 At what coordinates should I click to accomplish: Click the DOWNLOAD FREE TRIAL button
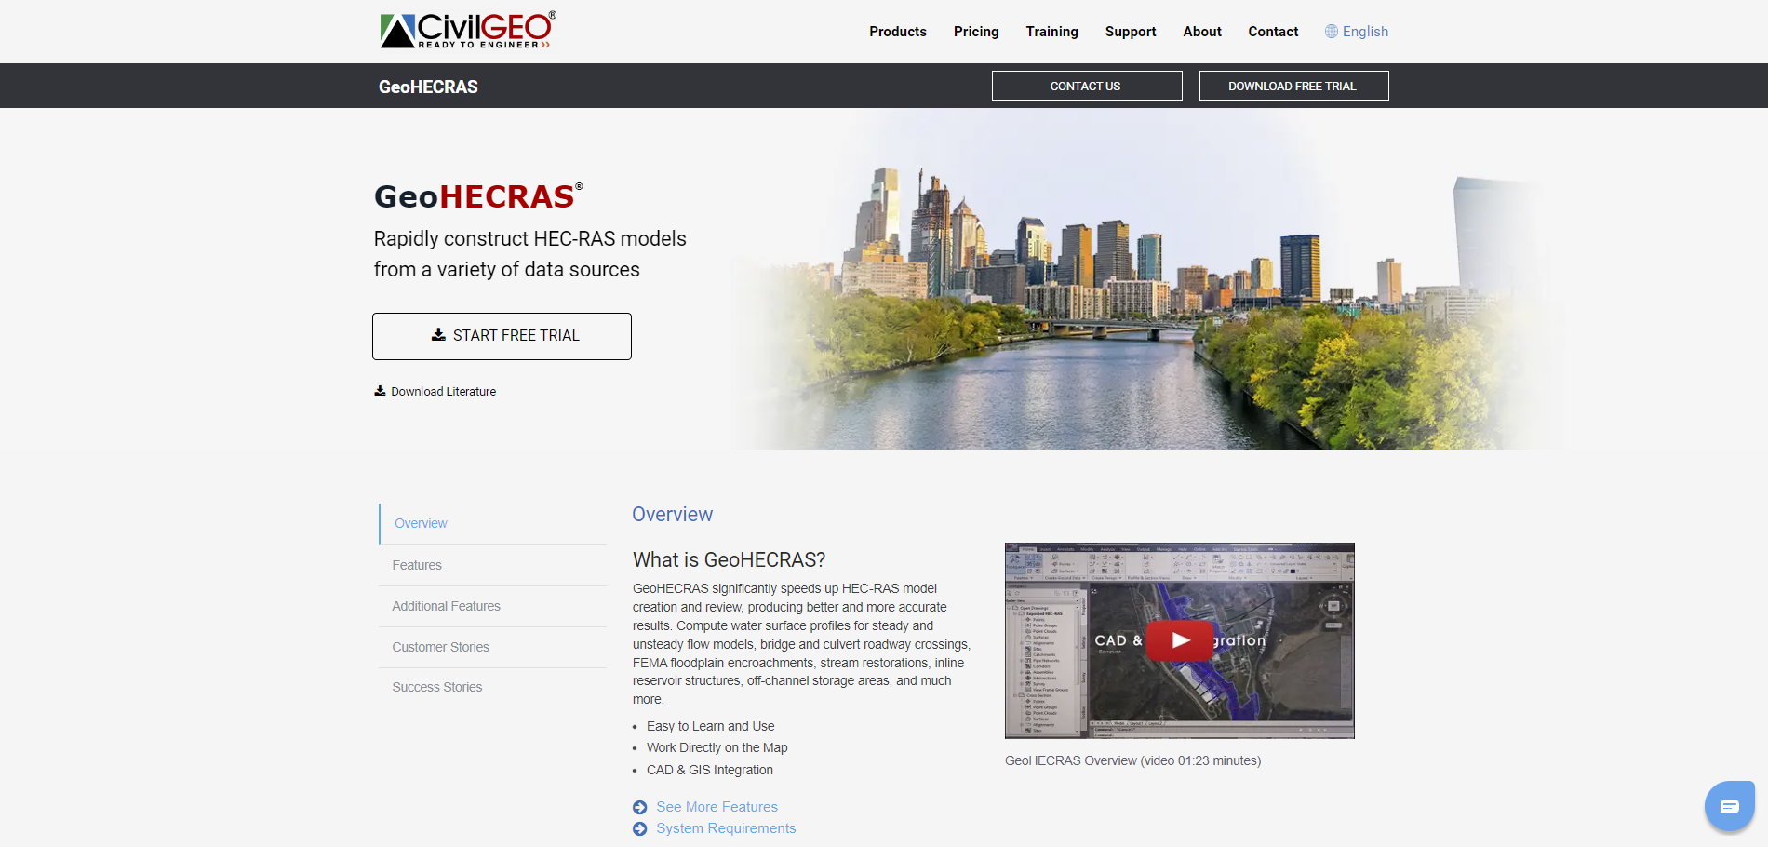[1293, 86]
